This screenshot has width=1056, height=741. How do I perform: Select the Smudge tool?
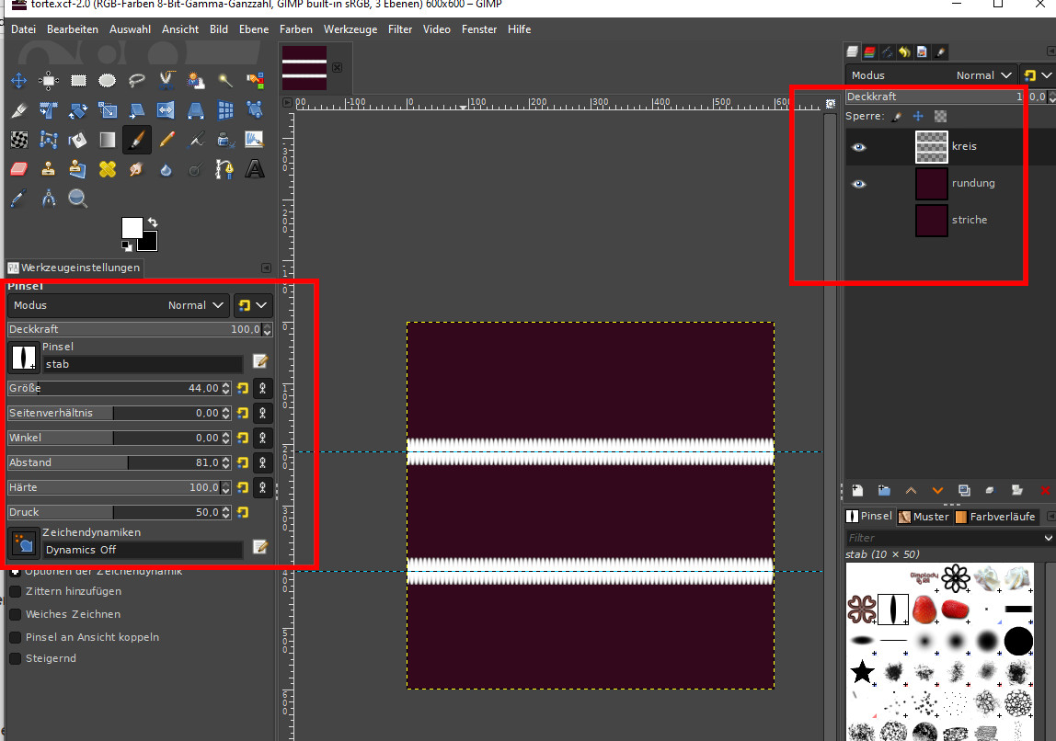point(137,168)
